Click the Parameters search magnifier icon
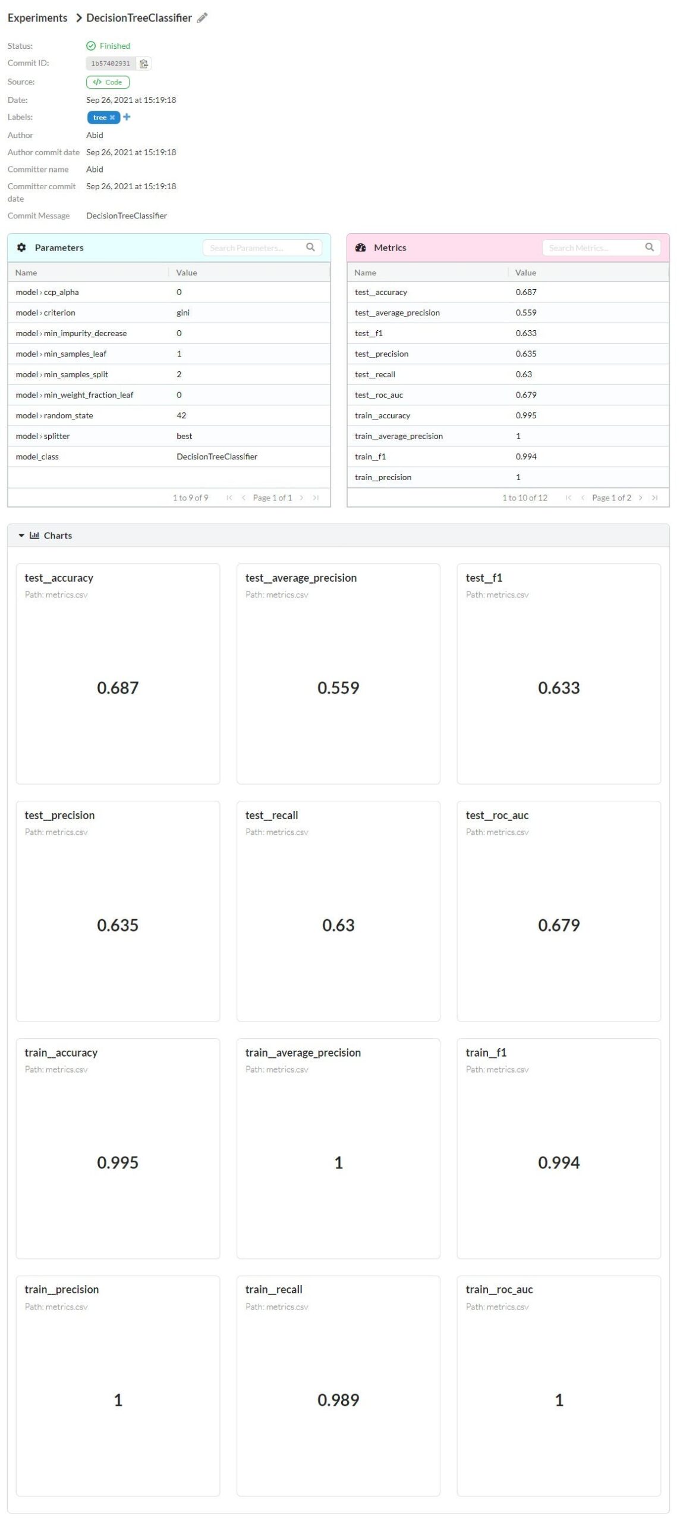This screenshot has width=680, height=1523. pyautogui.click(x=310, y=247)
